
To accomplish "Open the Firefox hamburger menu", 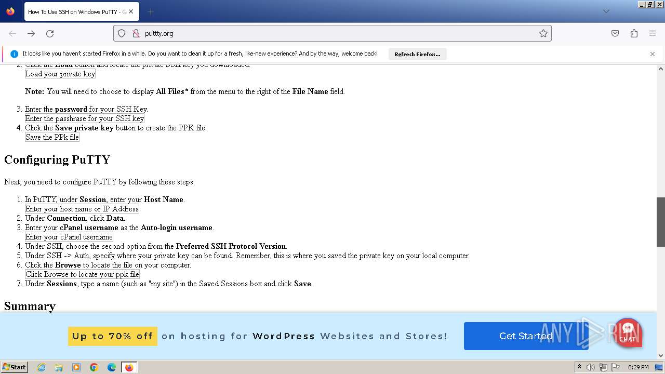I will 653,33.
